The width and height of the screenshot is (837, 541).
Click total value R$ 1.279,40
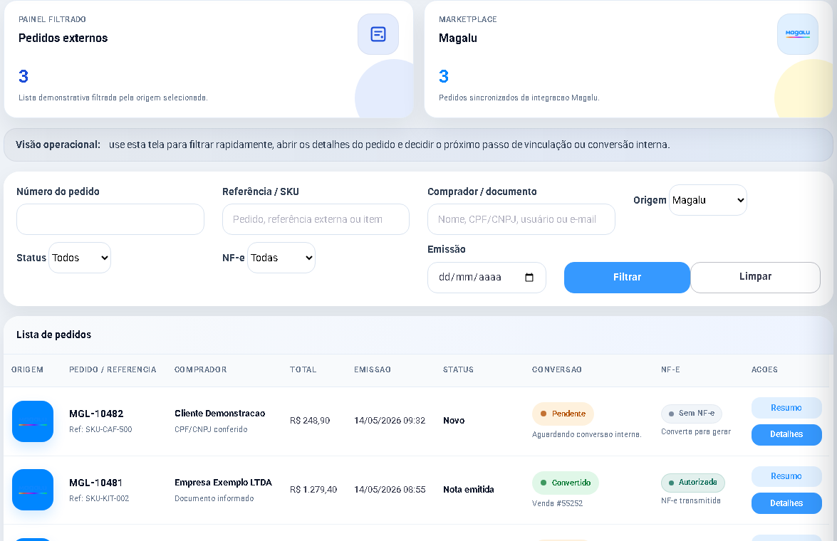pyautogui.click(x=313, y=489)
